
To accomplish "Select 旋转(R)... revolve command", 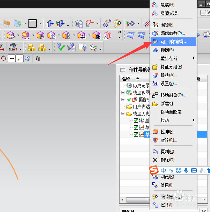I will click(x=173, y=140).
